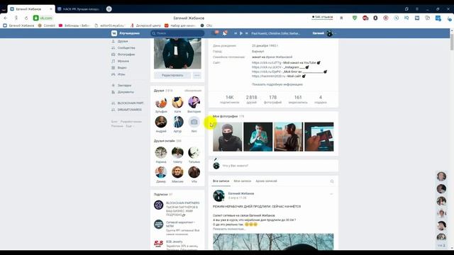Open the 161 видеозаписей counter
Screen dimensions: 454x255
click(298, 99)
